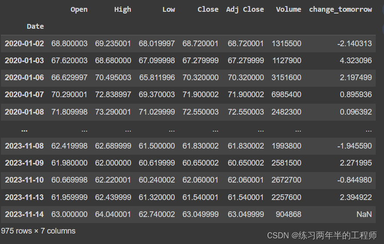Screen dimensions: 384x244
Task: Click change_tomorrow value 2.271995
Action: click(356, 163)
